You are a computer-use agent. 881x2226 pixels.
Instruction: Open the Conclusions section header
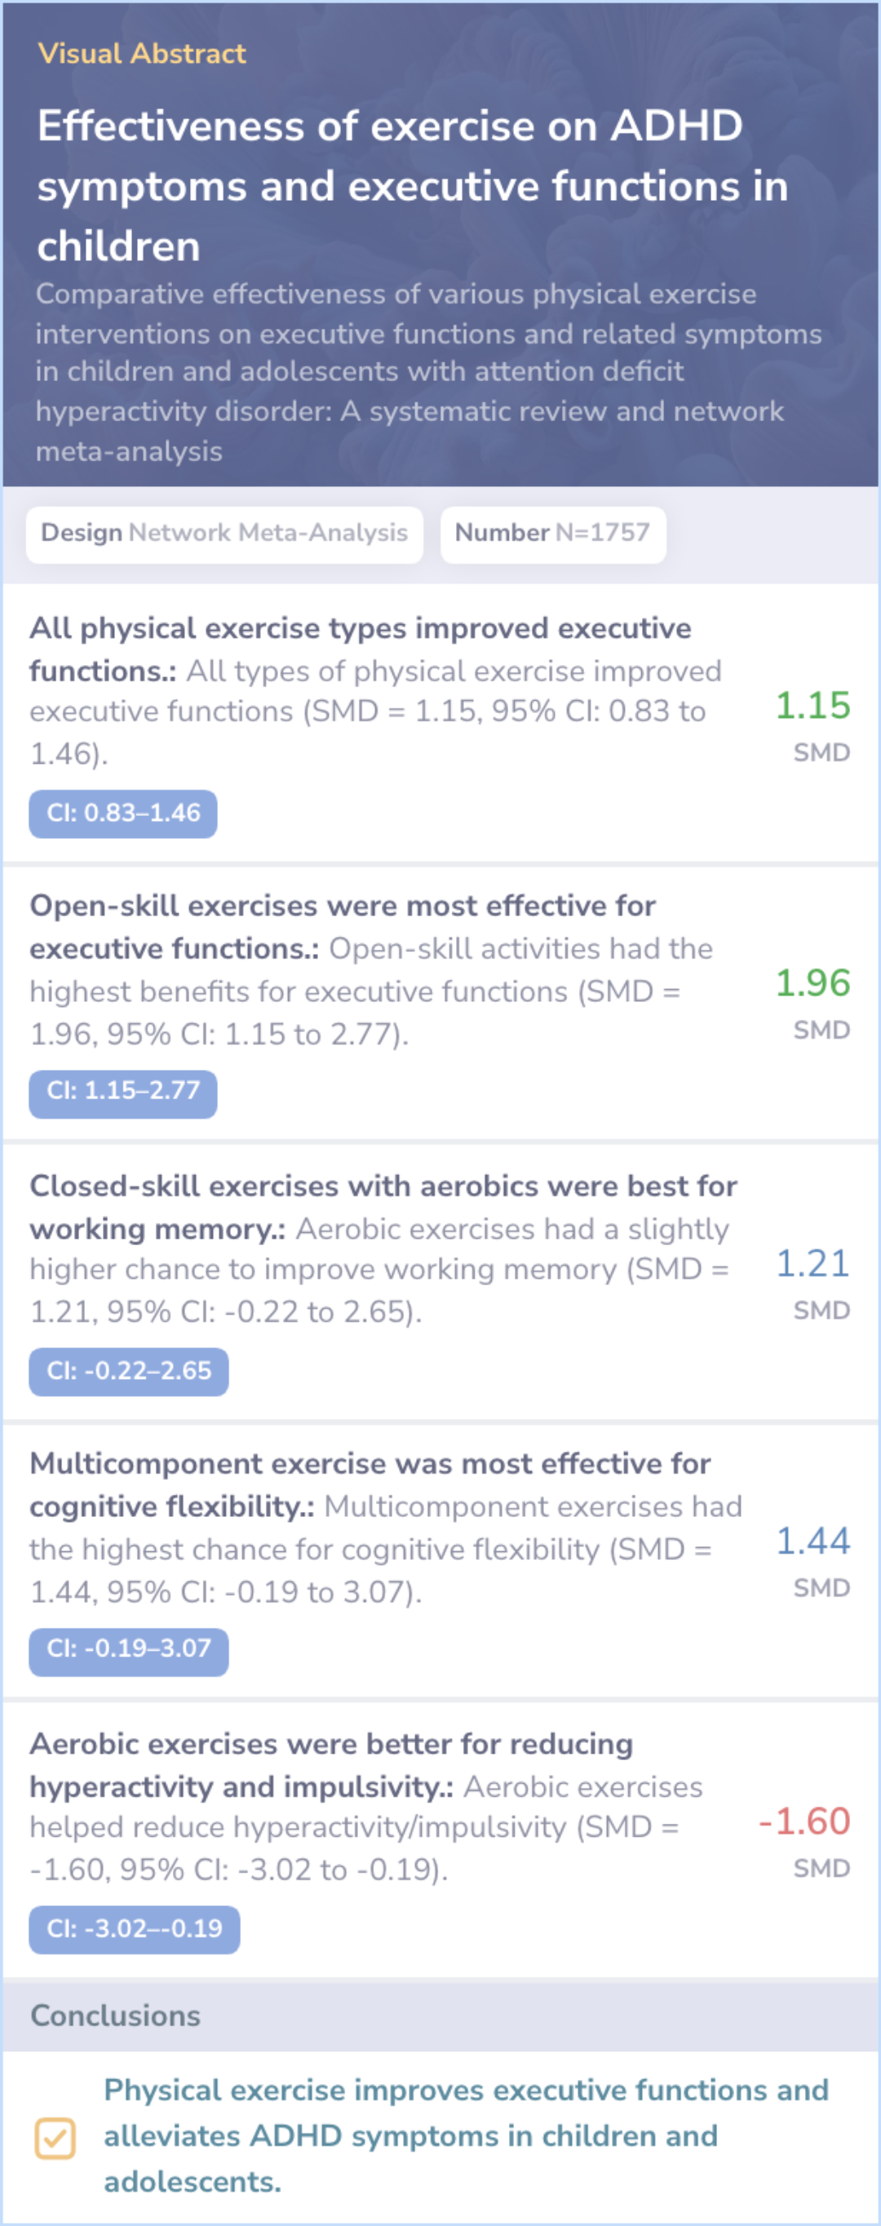[x=440, y=2016]
